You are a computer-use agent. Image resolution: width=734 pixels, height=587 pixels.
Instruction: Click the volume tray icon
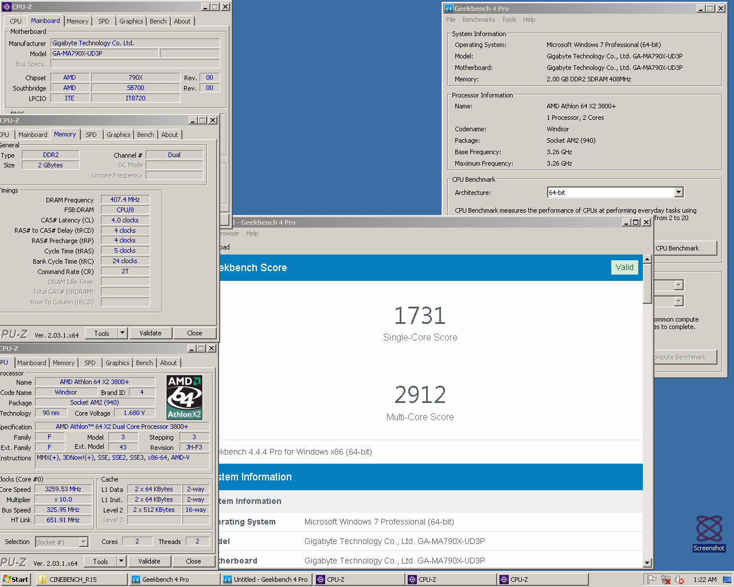(x=680, y=580)
